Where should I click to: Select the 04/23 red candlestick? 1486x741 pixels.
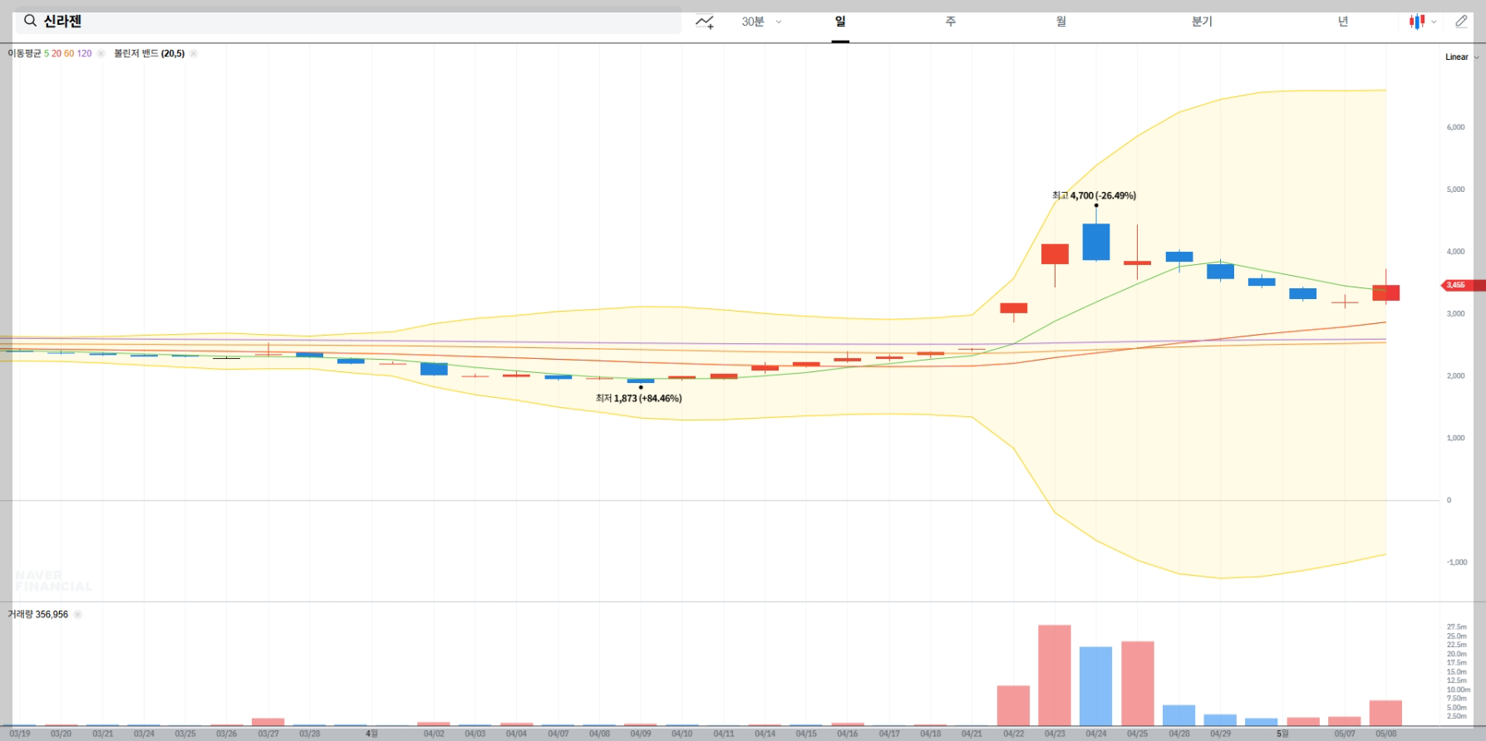point(1055,254)
